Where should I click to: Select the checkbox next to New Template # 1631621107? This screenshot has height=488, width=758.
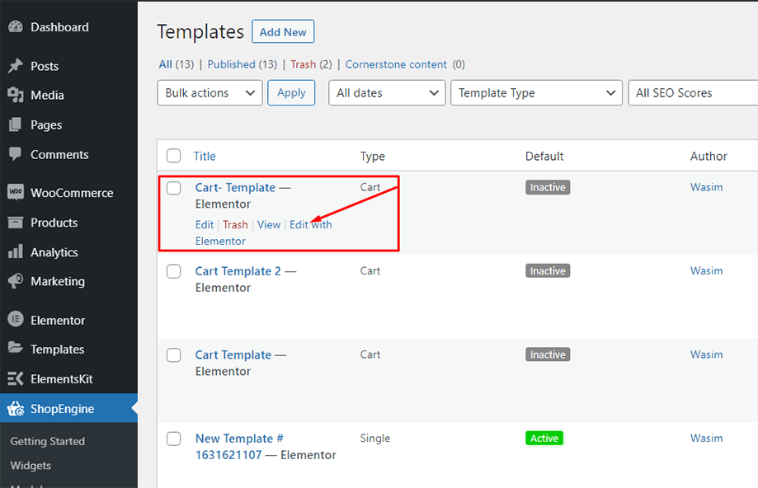174,439
